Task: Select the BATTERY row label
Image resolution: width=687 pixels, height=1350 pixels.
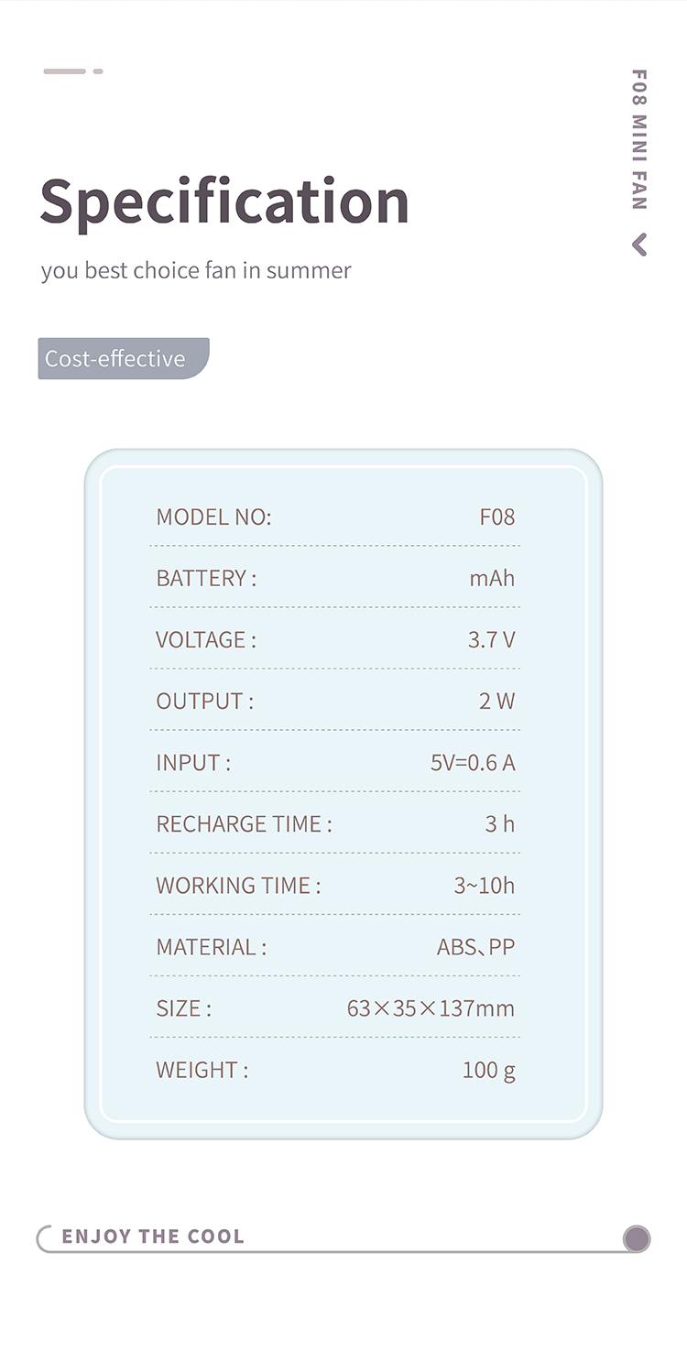Action: tap(206, 578)
